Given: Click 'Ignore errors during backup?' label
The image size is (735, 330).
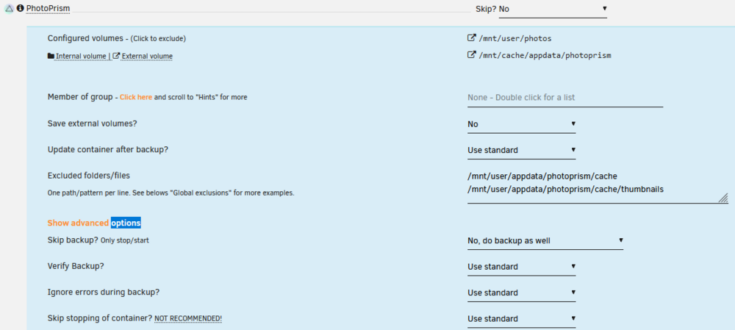Looking at the screenshot, I should tap(104, 292).
